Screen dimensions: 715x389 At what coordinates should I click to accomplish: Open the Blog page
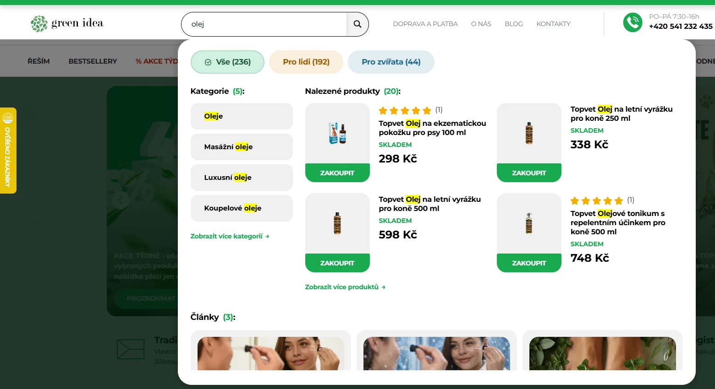[514, 24]
